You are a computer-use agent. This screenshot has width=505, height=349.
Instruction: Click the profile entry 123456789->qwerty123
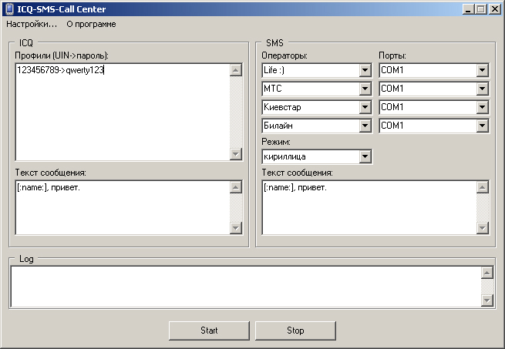point(60,70)
